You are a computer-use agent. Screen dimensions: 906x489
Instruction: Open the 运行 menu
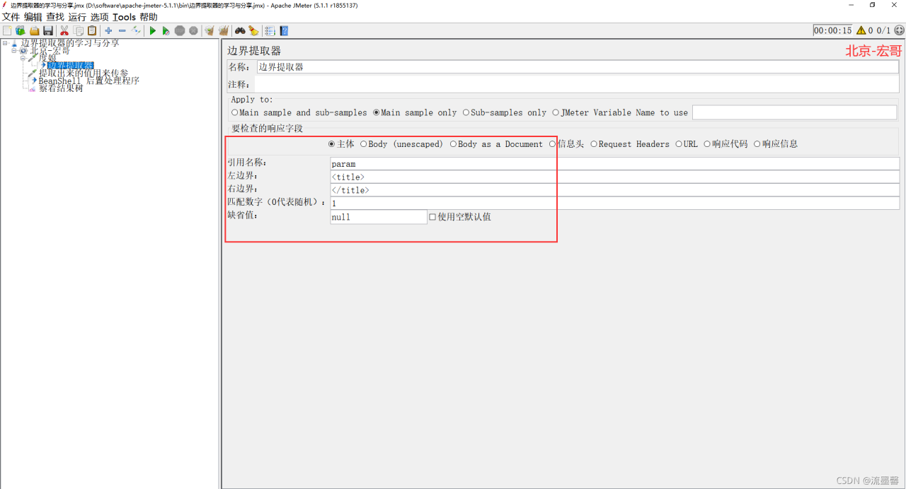[x=77, y=17]
